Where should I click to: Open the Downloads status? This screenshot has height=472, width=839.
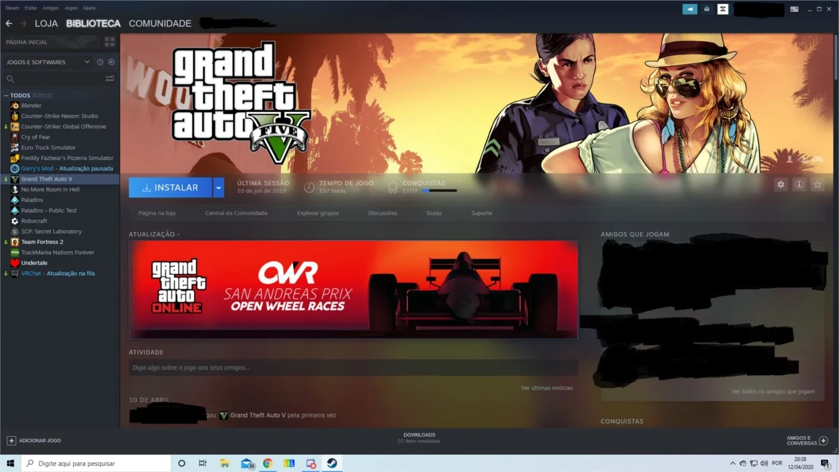pyautogui.click(x=419, y=438)
